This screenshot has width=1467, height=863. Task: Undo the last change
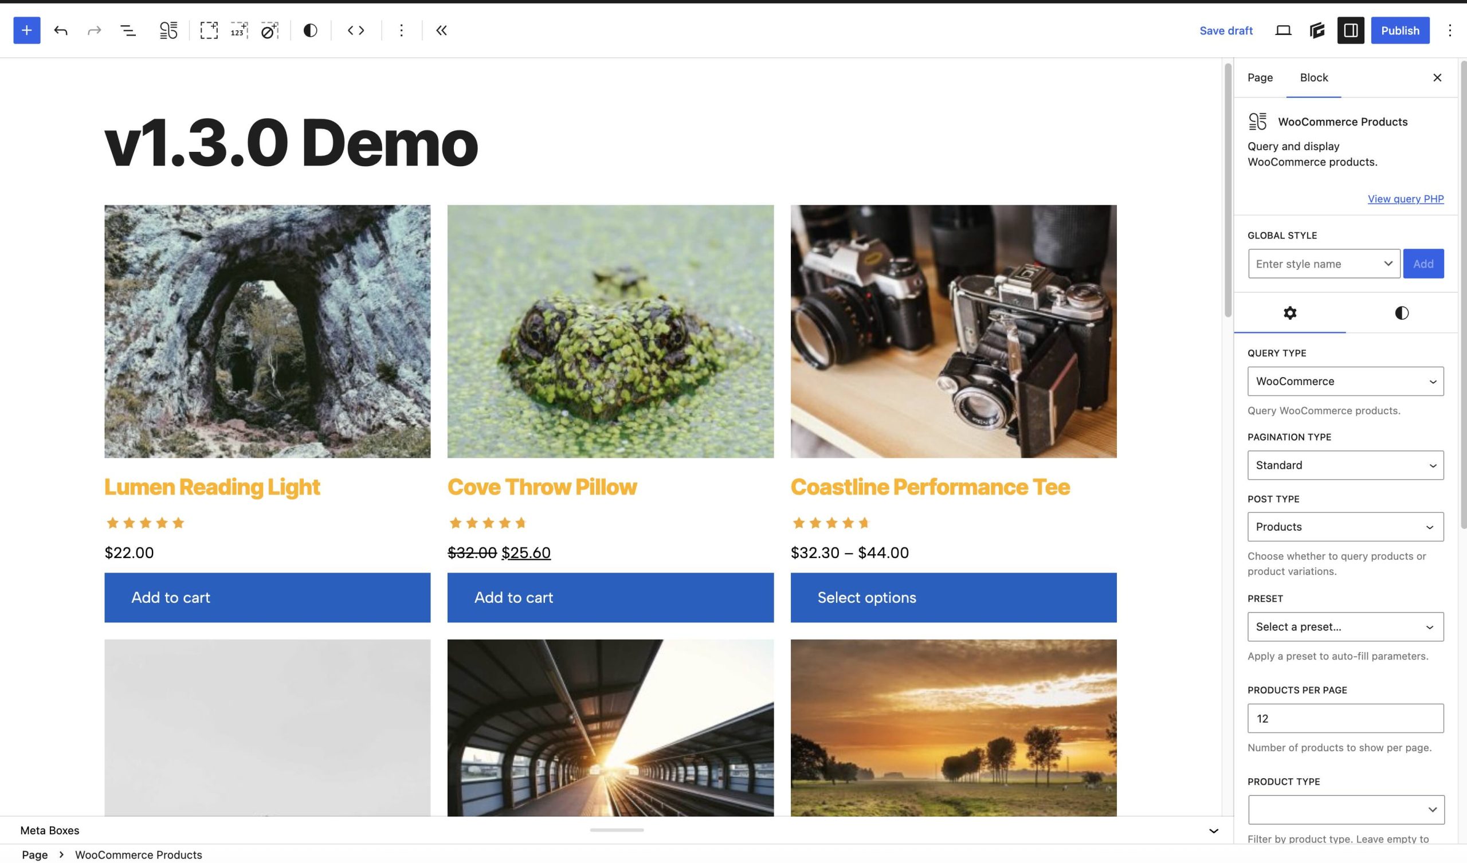tap(61, 30)
